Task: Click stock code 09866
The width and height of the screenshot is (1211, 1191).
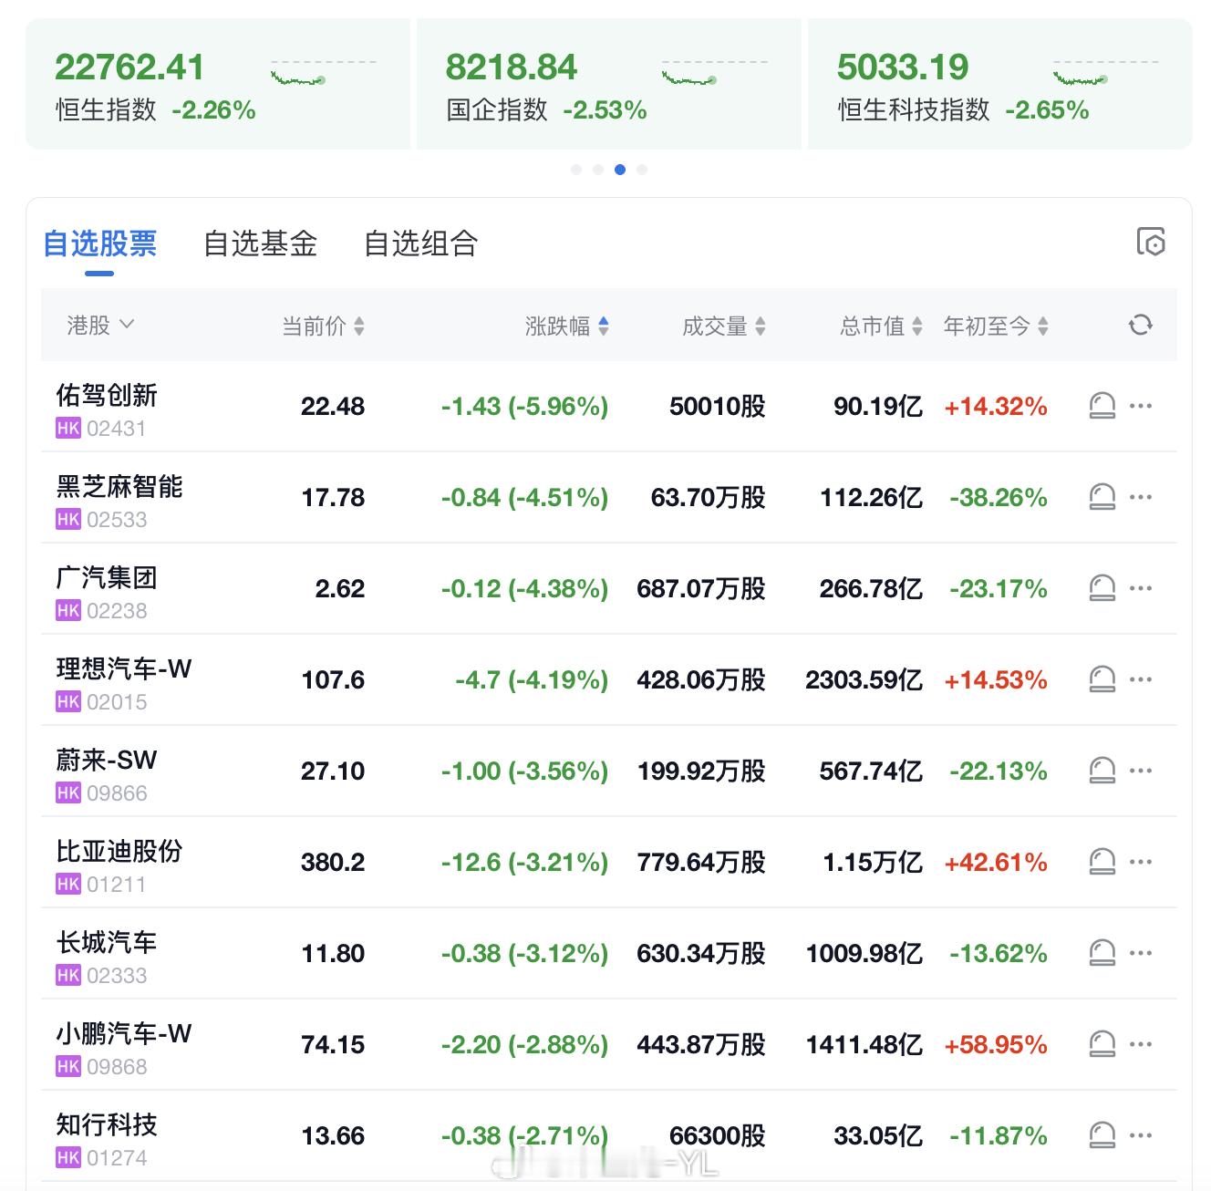Action: tap(117, 793)
